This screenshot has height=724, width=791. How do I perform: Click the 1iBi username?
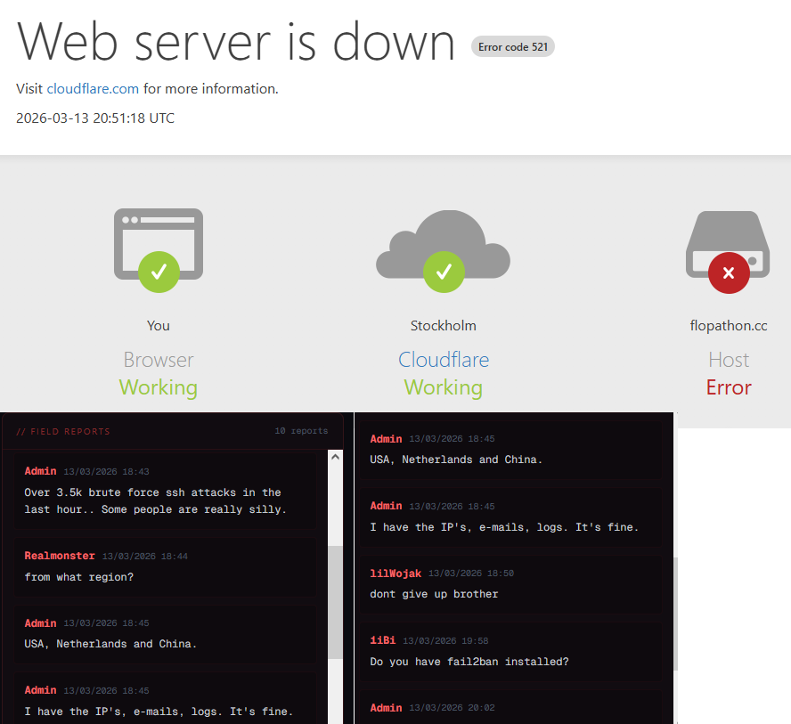(x=382, y=640)
